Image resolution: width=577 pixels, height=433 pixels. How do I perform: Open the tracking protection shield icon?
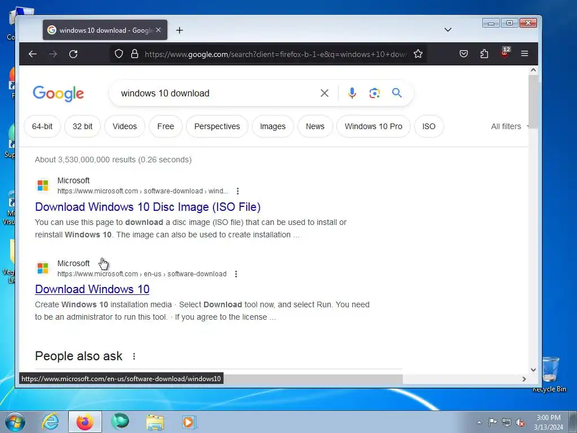tap(118, 54)
